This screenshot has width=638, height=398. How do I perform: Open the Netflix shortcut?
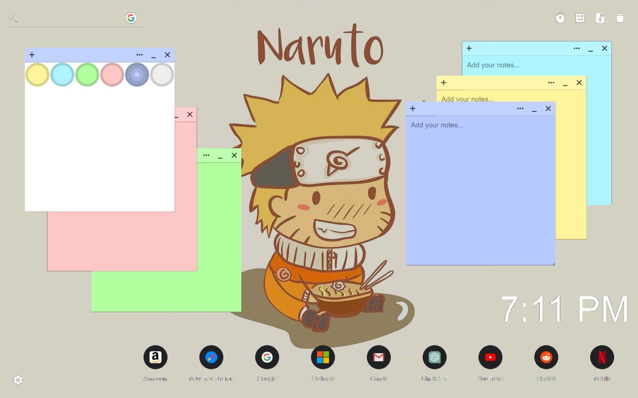click(602, 357)
